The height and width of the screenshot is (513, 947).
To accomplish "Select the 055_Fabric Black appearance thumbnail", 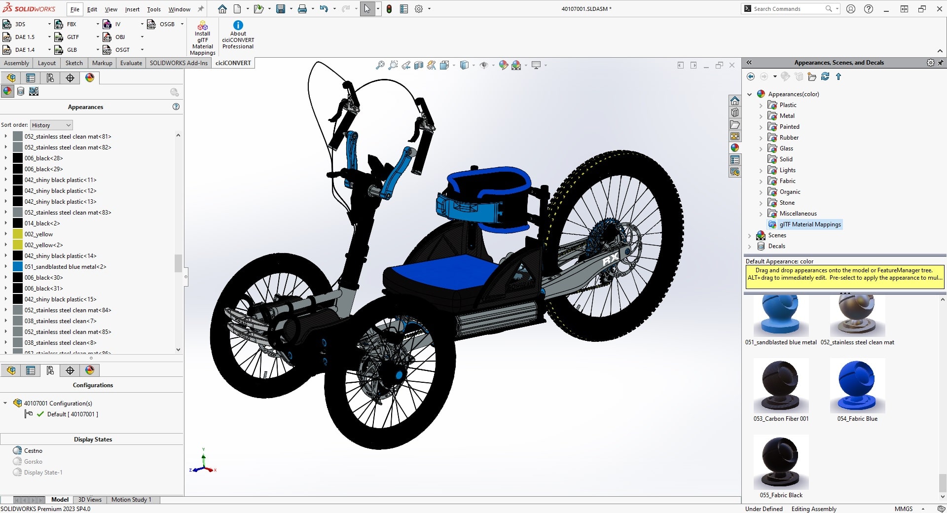I will click(x=781, y=462).
